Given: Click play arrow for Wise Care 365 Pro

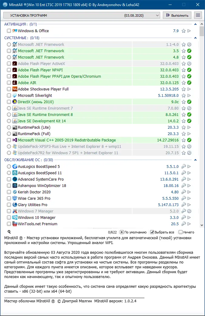Looking at the screenshot, I should pyautogui.click(x=189, y=198).
